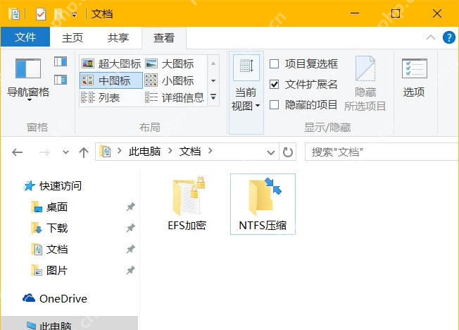Click 此电脑 in address breadcrumb

tap(144, 152)
